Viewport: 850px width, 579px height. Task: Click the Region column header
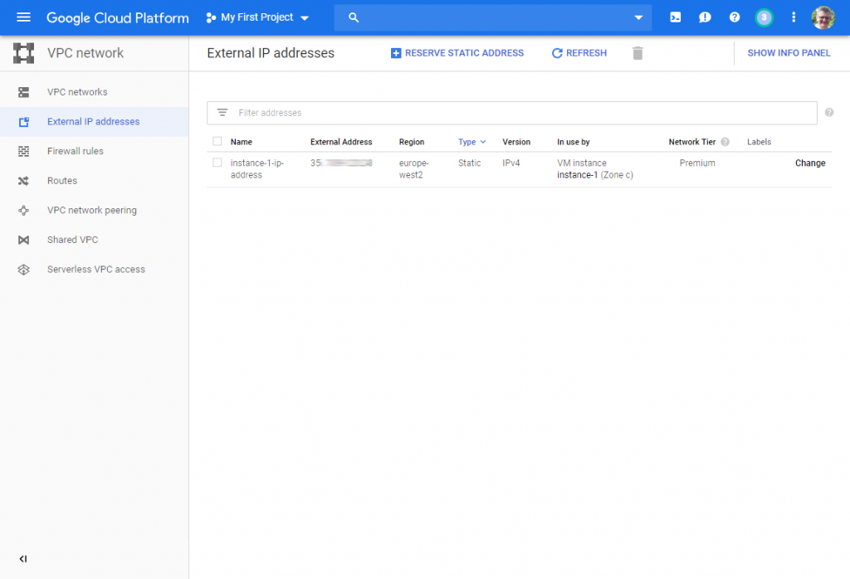pos(412,142)
